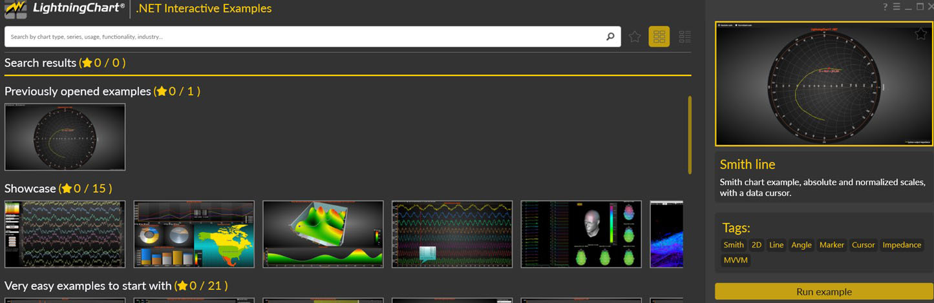This screenshot has height=303, width=934.
Task: Switch to list view layout
Action: click(685, 37)
